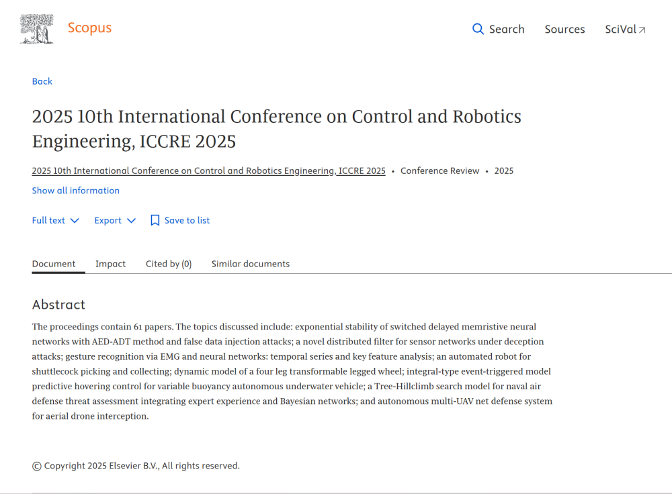The image size is (672, 494).
Task: Click the Back link
Action: 42,81
